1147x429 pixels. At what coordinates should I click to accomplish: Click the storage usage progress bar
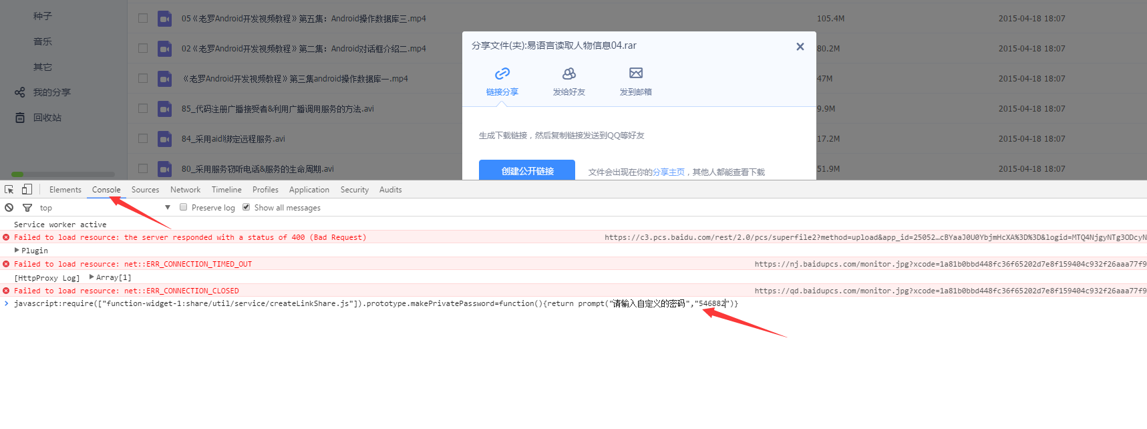pos(63,174)
